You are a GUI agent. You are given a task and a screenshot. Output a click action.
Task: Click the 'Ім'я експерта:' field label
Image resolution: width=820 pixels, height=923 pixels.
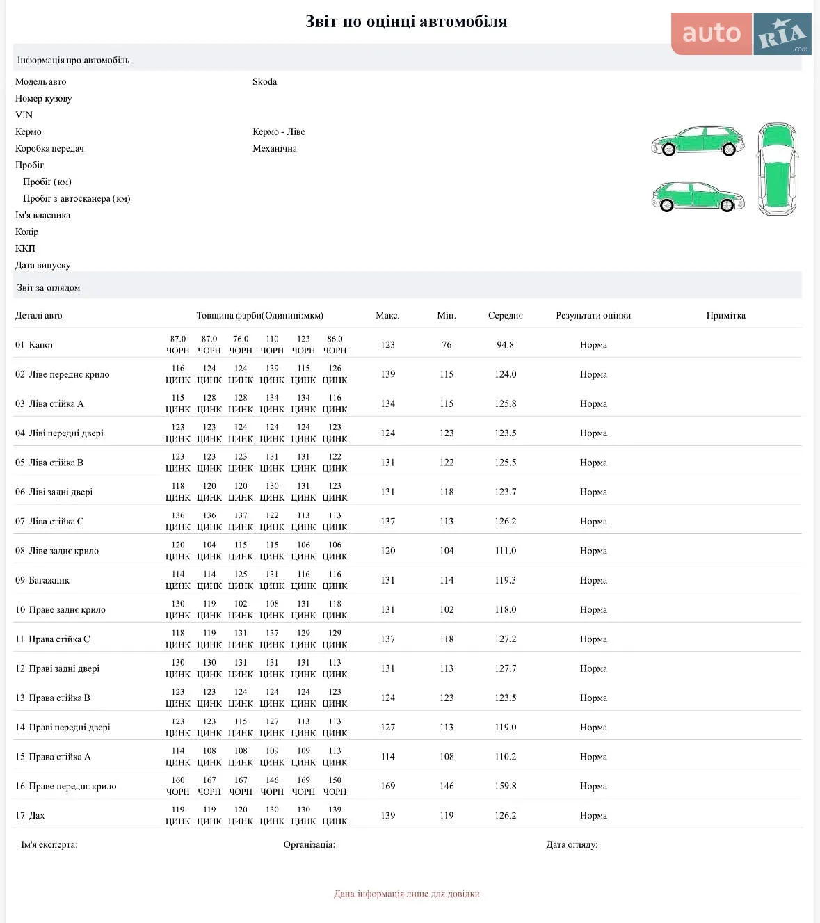pos(49,844)
